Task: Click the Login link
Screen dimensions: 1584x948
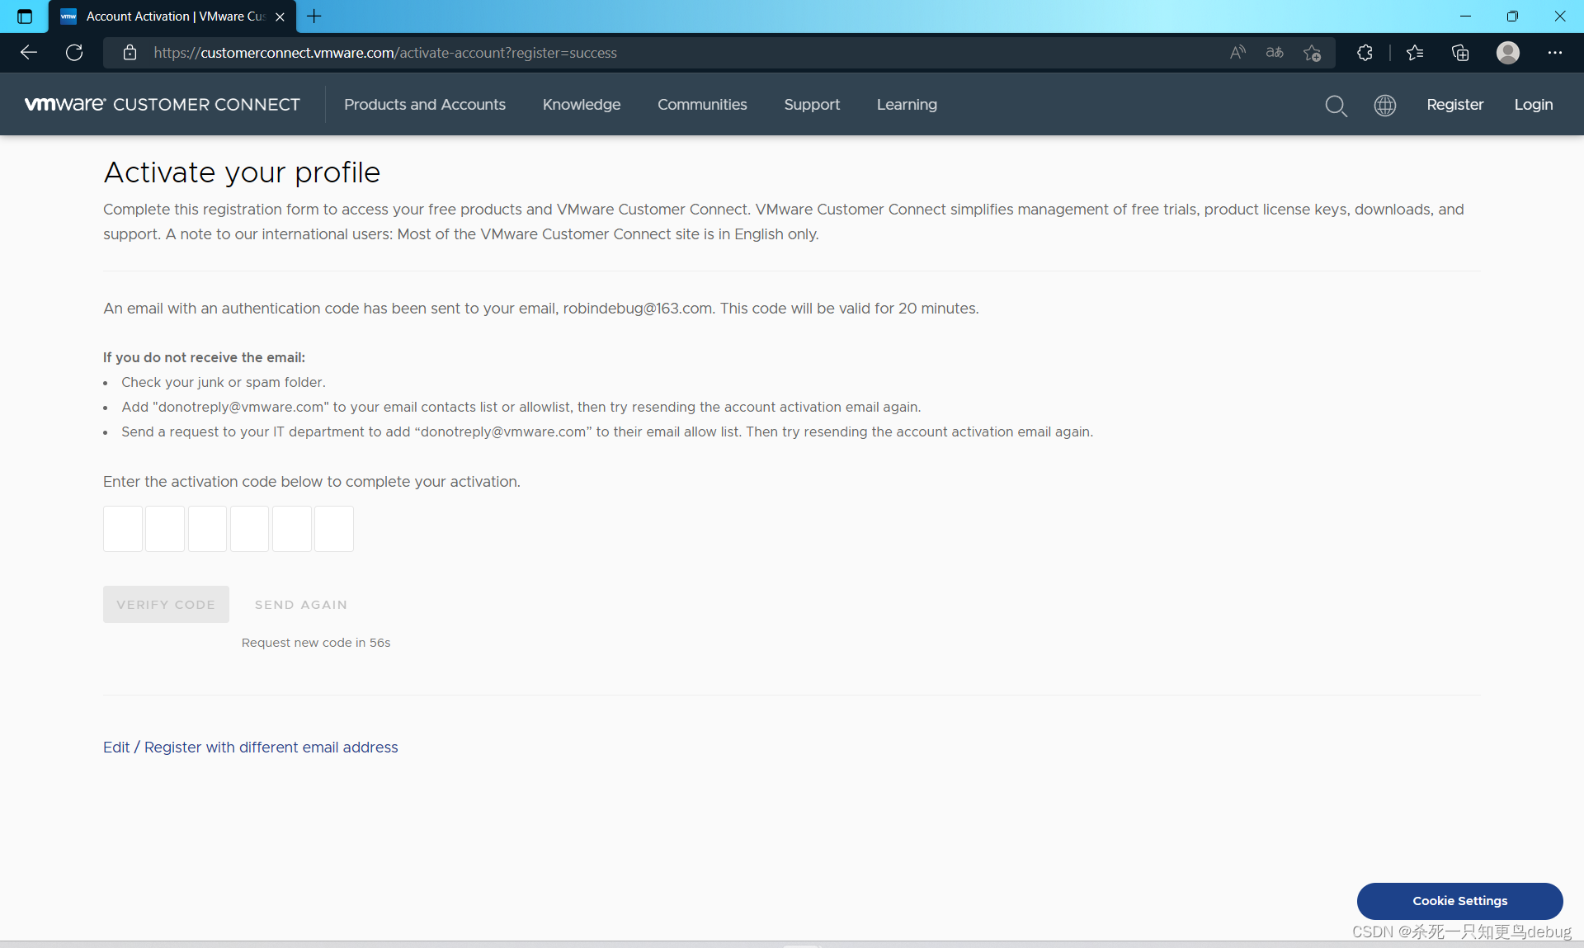Action: tap(1533, 105)
